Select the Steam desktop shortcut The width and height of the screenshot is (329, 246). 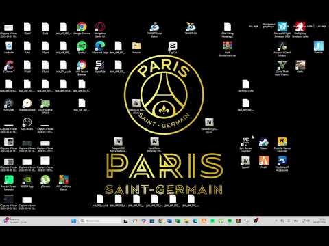264,143
